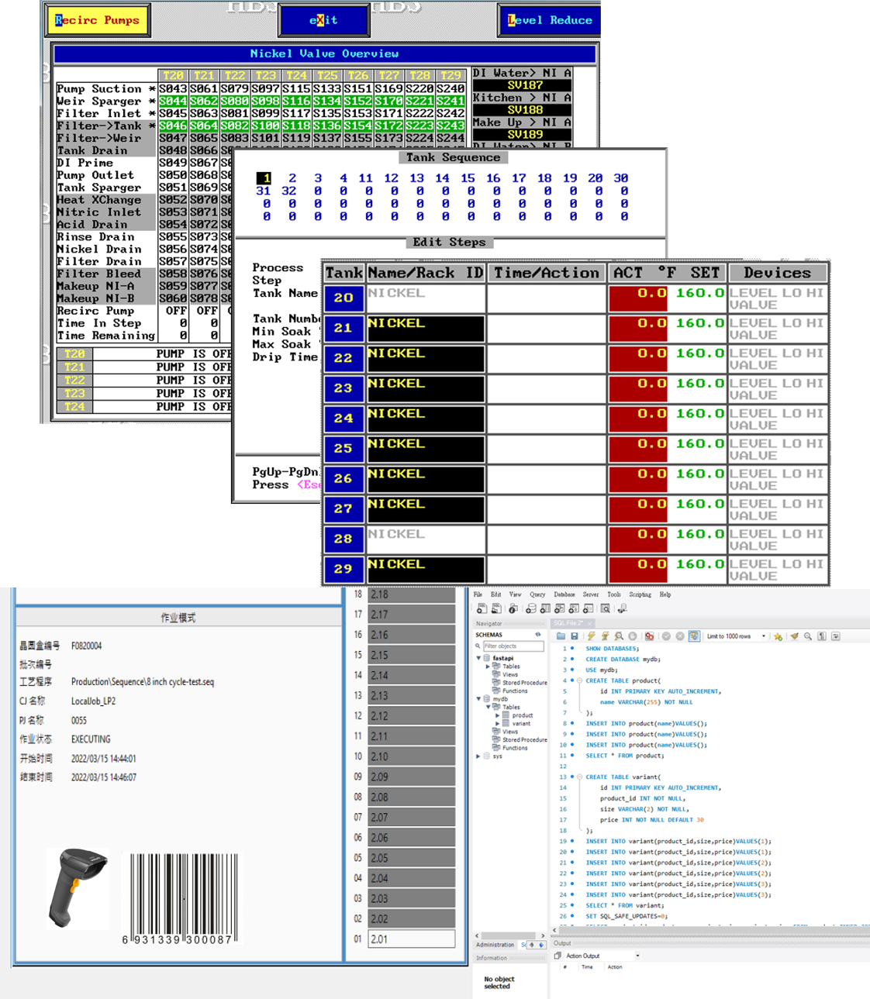870x999 pixels.
Task: Toggle the word wrap icon in editor toolbar
Action: tap(836, 636)
